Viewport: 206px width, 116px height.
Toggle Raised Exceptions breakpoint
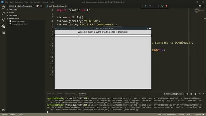coord(10,21)
